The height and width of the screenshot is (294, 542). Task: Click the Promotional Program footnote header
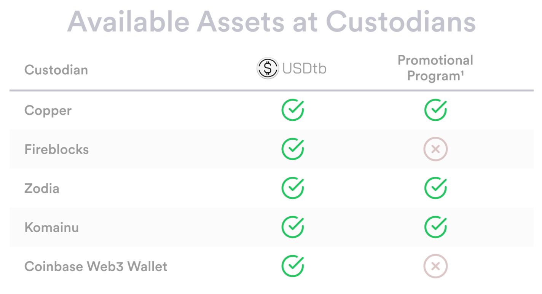point(435,68)
